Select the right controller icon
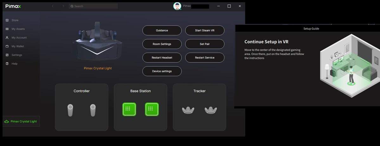Viewport: 380px width, 146px height. click(x=93, y=110)
